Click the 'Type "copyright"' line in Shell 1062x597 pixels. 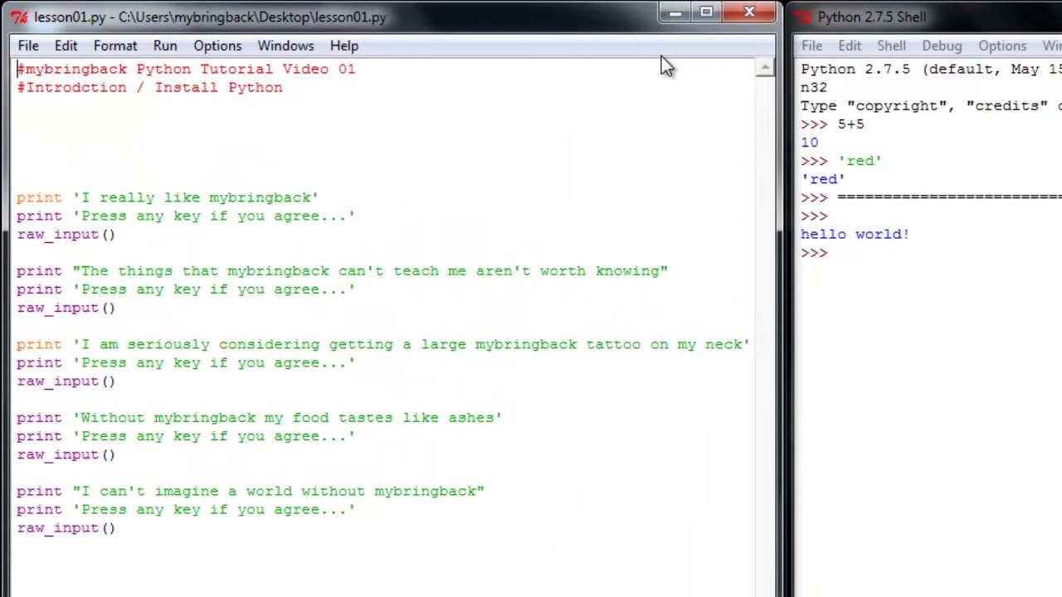coord(931,105)
